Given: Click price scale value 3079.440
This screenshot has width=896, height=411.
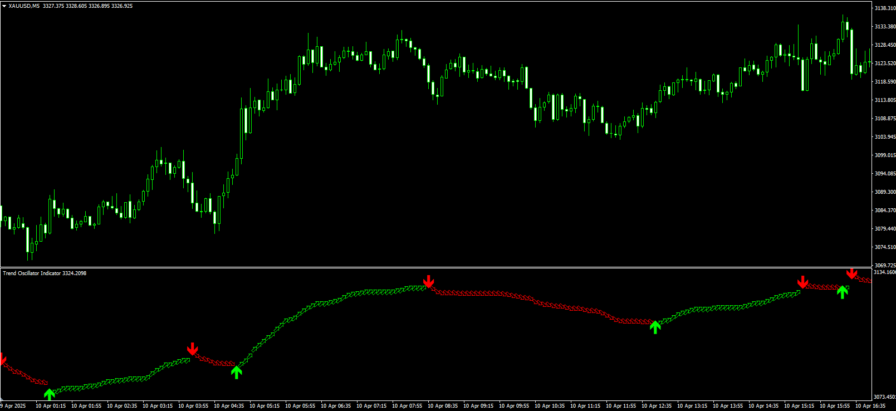Looking at the screenshot, I should click(885, 229).
